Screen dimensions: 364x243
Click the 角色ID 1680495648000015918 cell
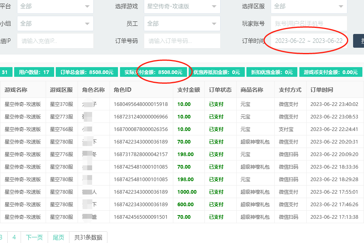[x=141, y=104]
